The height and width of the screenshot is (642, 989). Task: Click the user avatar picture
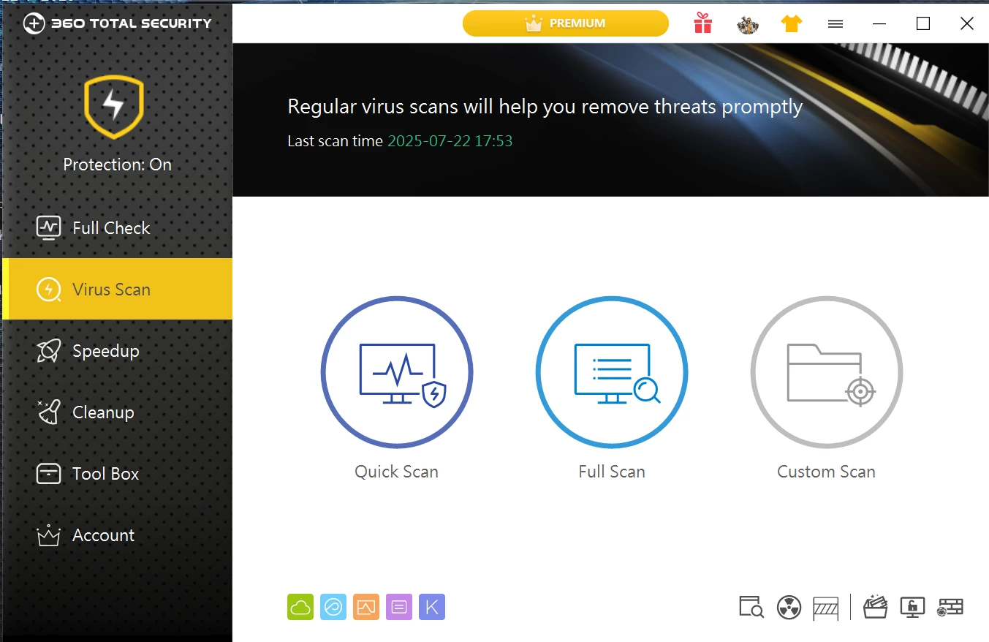coord(748,24)
